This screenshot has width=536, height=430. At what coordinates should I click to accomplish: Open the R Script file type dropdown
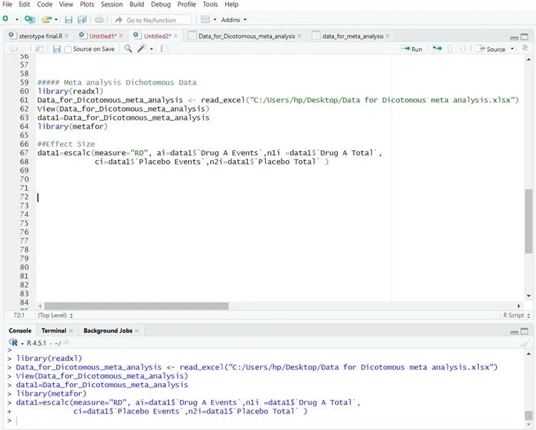[x=516, y=315]
